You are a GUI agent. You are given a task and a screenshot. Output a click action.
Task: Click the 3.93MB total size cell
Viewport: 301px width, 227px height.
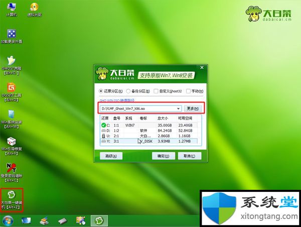(x=165, y=141)
